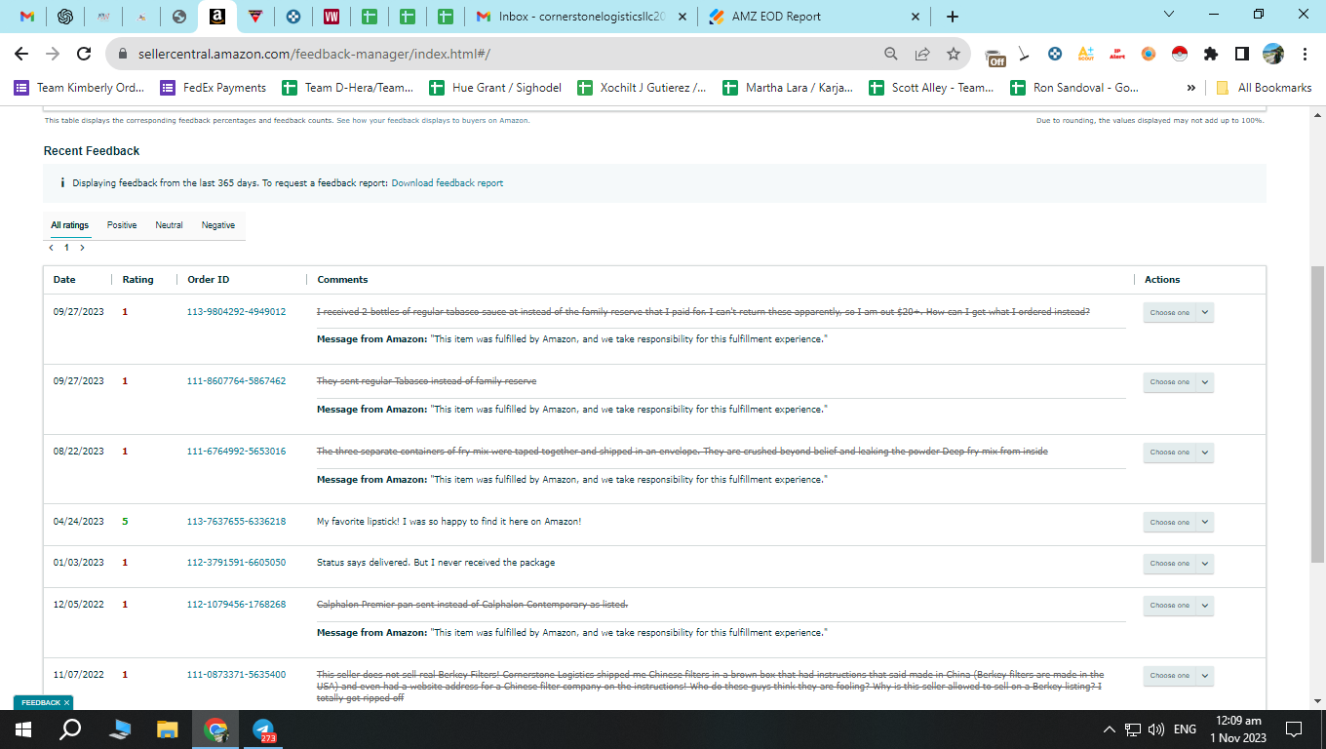Expand Choose one for the Berkey Filters feedback
Screen dimensions: 1326x749
pyautogui.click(x=1178, y=676)
